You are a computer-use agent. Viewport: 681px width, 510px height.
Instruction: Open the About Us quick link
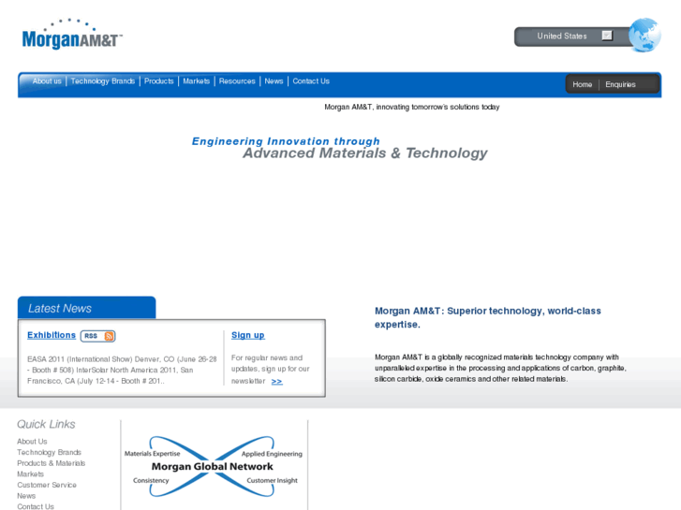point(32,442)
